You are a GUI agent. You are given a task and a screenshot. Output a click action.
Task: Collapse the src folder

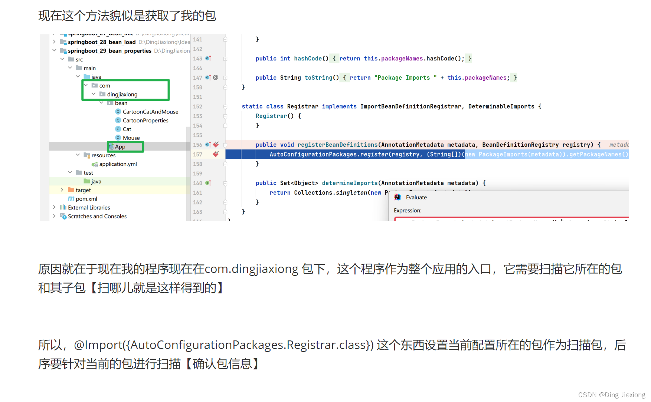(x=62, y=59)
